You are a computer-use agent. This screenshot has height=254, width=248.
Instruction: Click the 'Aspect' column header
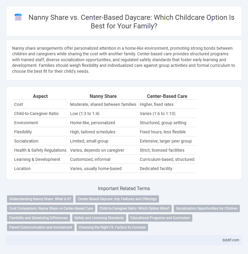40,96
